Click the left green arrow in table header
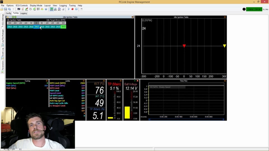This screenshot has height=151, width=269. [13, 17]
